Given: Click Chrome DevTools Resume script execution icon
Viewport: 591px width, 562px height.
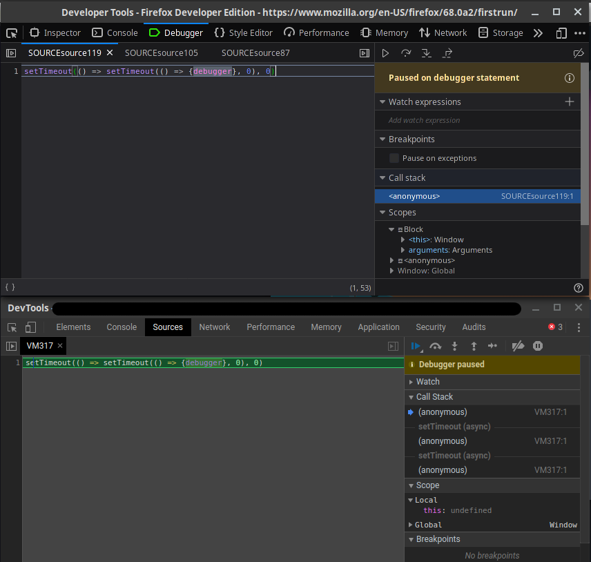Looking at the screenshot, I should (416, 346).
